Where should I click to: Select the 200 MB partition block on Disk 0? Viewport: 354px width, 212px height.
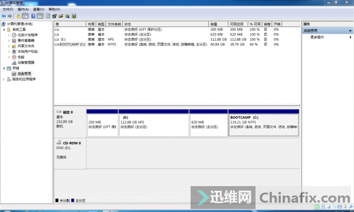tap(102, 123)
